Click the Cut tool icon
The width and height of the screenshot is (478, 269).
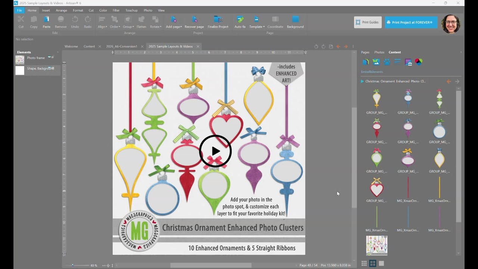coord(21,19)
